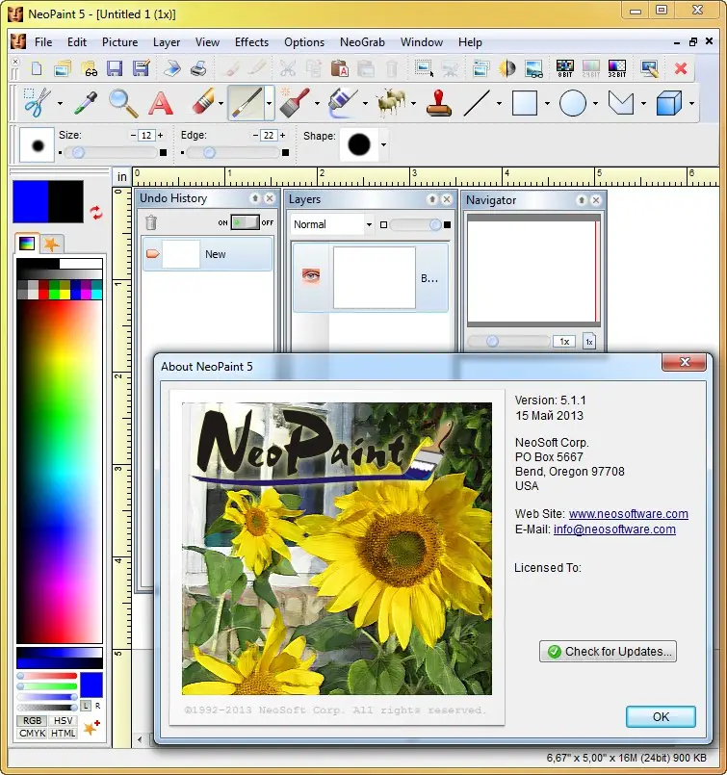Click the Edge value input field

click(269, 136)
